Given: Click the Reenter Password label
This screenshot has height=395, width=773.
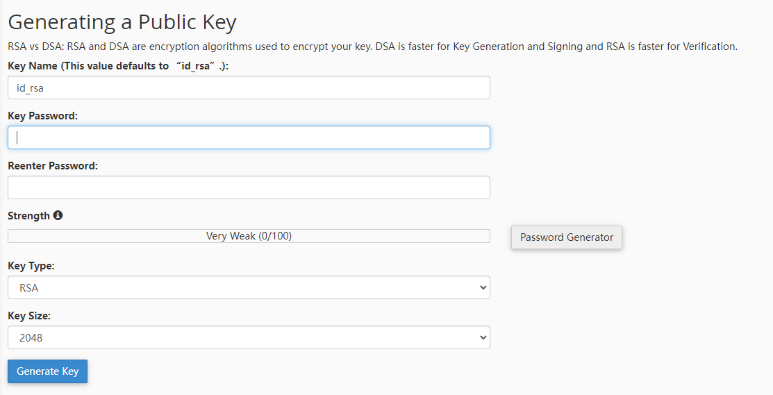Looking at the screenshot, I should 53,166.
